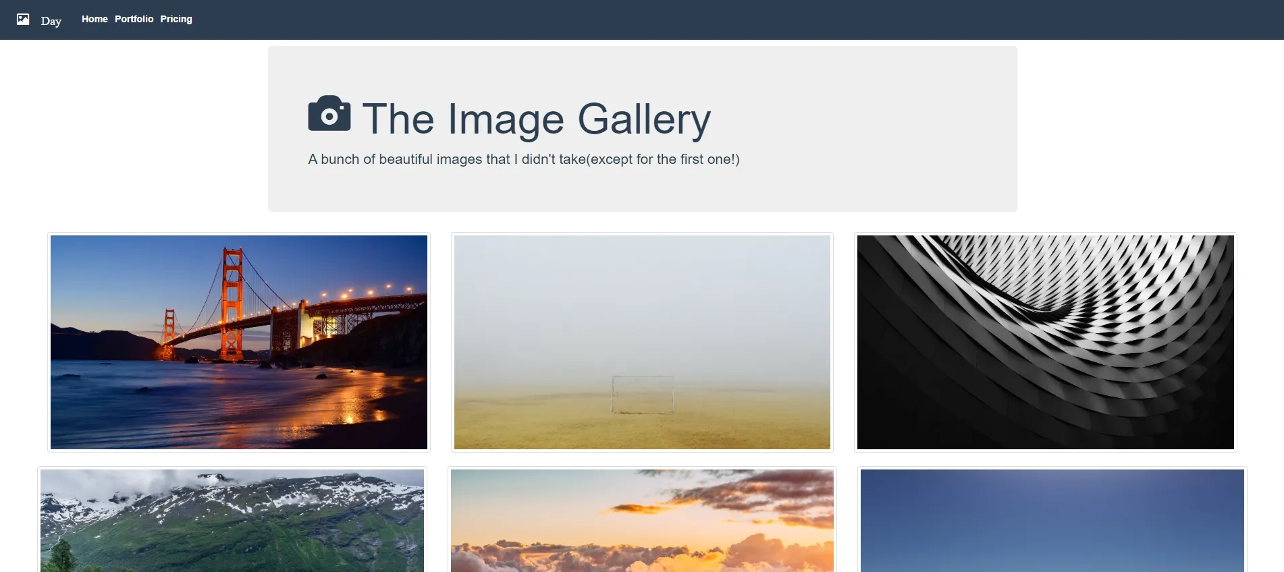
Task: Click The Image Gallery heading text
Action: click(536, 119)
